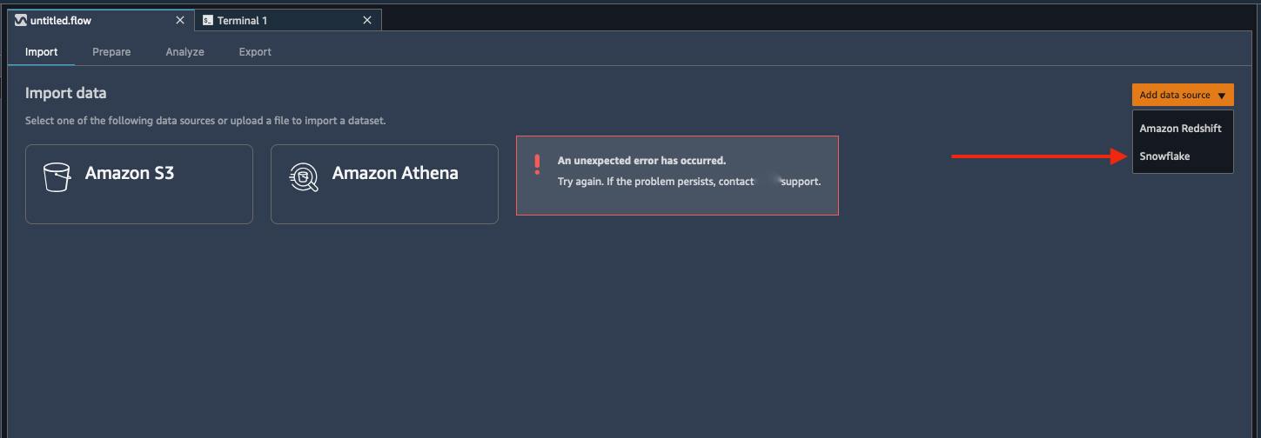Click the red exclamation error icon
Image resolution: width=1261 pixels, height=438 pixels.
click(537, 164)
